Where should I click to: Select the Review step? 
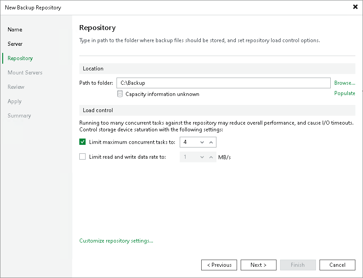(17, 87)
